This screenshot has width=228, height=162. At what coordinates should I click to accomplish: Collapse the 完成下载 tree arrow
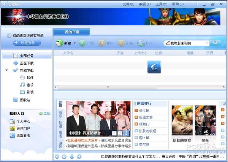(x=6, y=70)
